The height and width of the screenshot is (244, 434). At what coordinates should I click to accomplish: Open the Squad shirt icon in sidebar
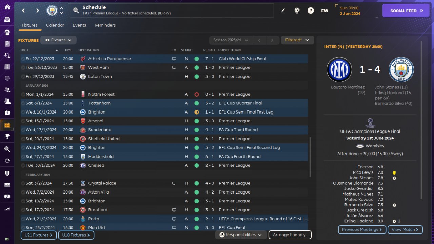(x=7, y=33)
